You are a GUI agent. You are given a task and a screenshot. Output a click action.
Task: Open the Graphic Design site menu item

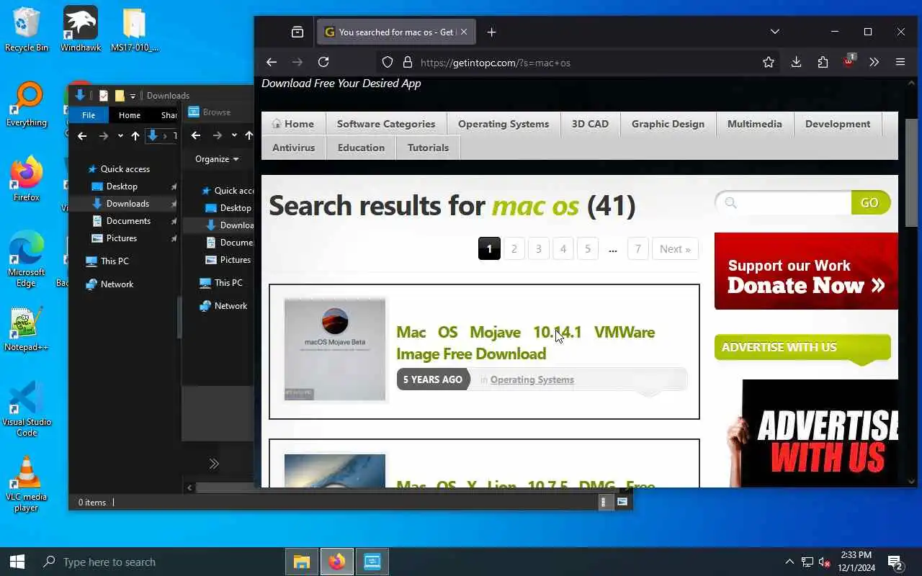click(x=668, y=124)
